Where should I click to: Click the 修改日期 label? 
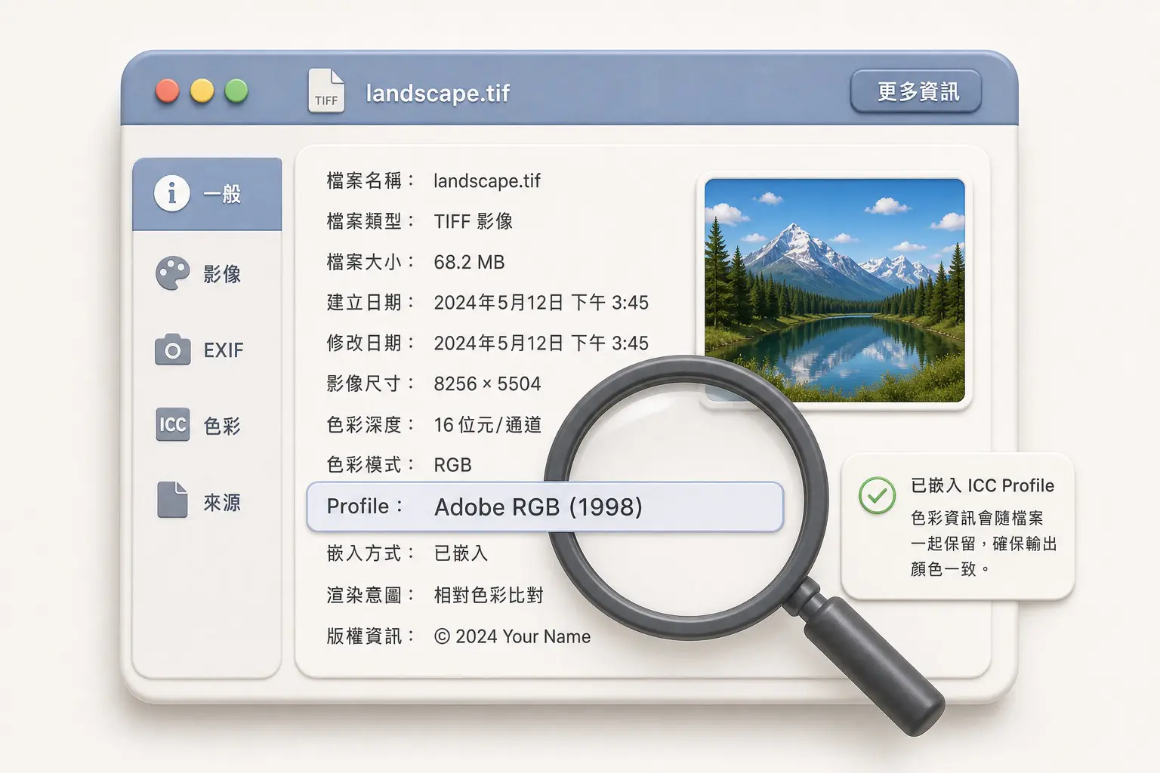click(x=371, y=343)
